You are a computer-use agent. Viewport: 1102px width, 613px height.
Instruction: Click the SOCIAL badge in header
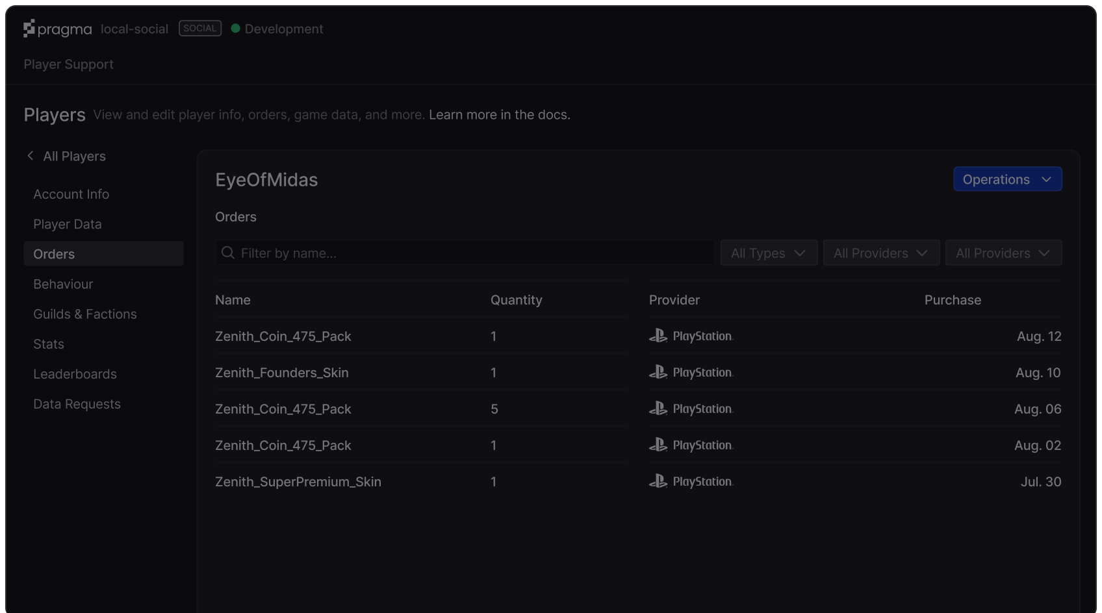pyautogui.click(x=200, y=29)
